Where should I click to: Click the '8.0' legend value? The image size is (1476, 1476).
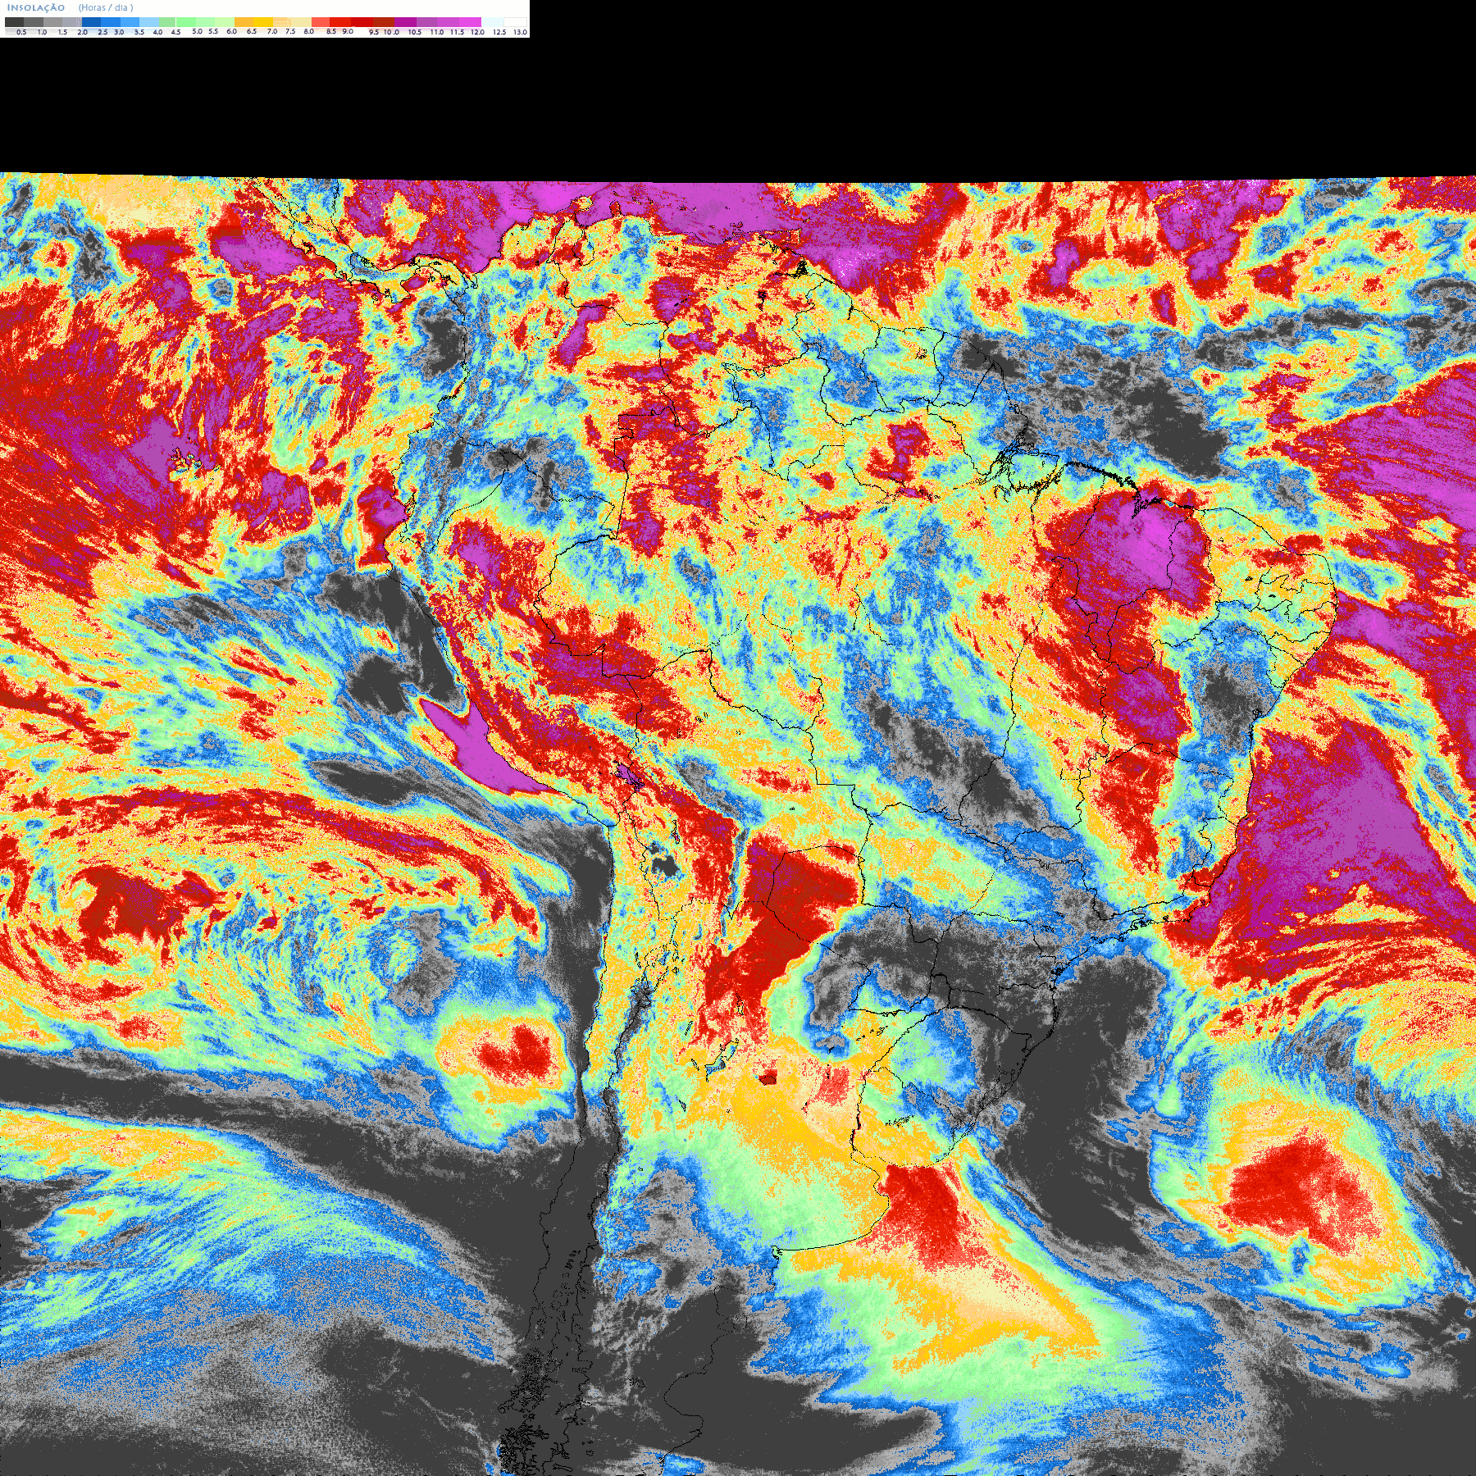[x=308, y=31]
